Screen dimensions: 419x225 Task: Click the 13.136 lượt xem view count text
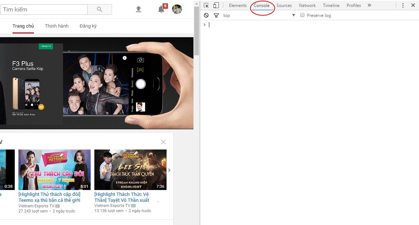[109, 211]
